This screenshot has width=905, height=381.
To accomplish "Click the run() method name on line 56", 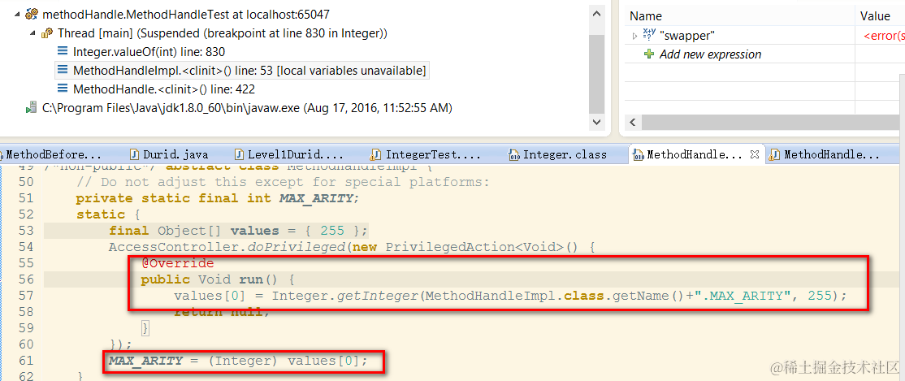I will (x=251, y=279).
